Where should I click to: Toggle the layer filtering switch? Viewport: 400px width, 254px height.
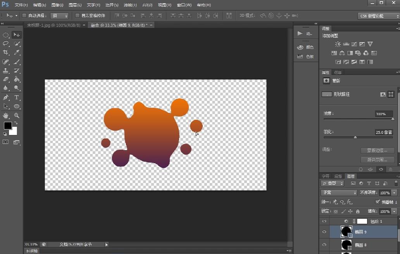(396, 183)
